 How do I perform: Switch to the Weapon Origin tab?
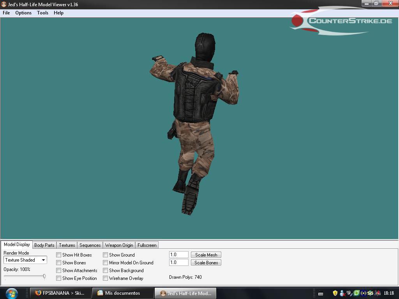coord(119,245)
